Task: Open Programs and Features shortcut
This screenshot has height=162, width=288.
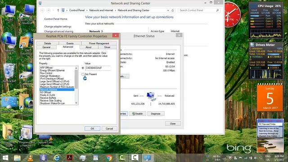Action: pyautogui.click(x=27, y=136)
